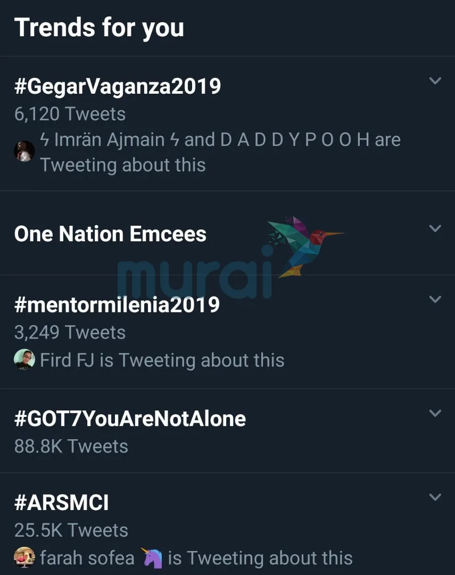This screenshot has width=455, height=575.
Task: Click the 25.5K Tweets count
Action: click(x=71, y=530)
